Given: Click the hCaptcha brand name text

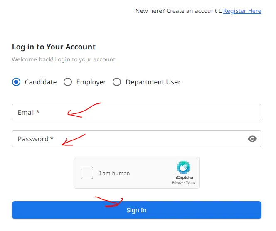Looking at the screenshot, I should [184, 177].
